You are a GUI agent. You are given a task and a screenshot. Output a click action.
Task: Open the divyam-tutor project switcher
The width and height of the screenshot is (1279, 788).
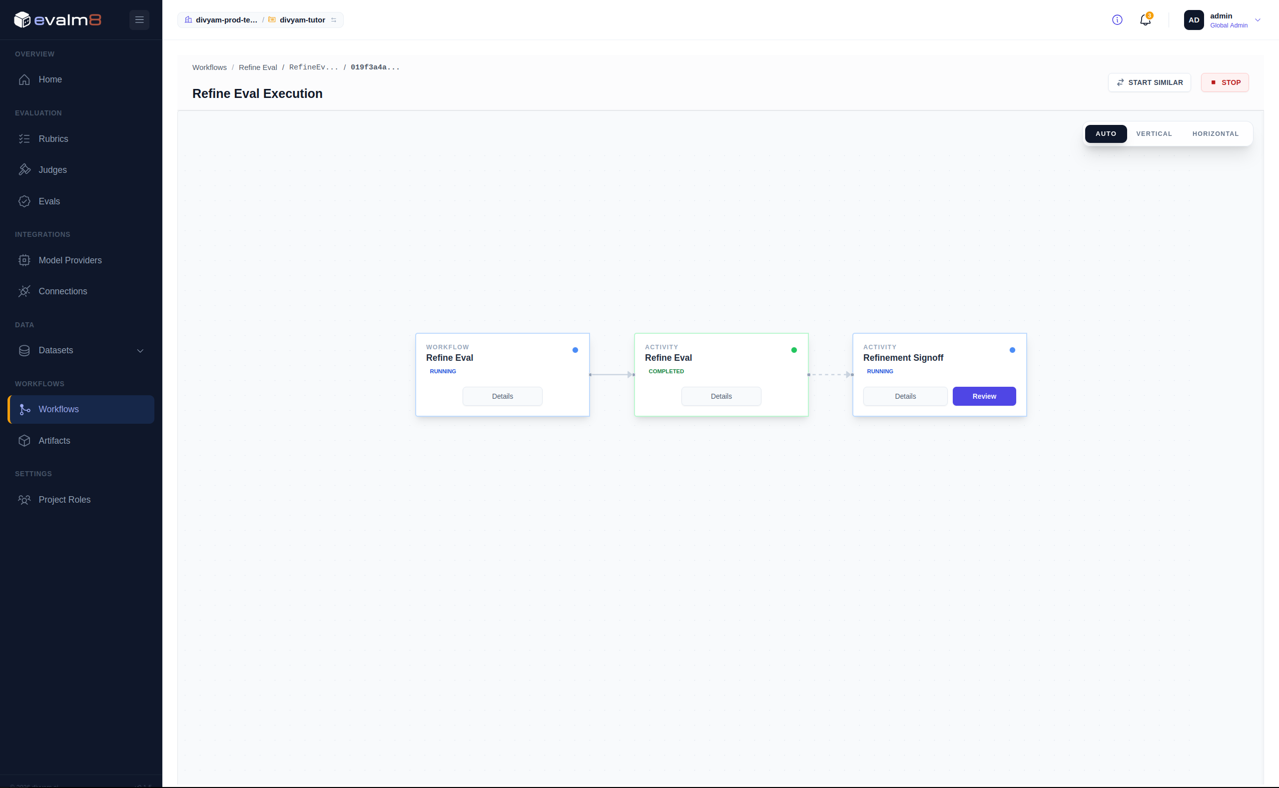pos(303,20)
